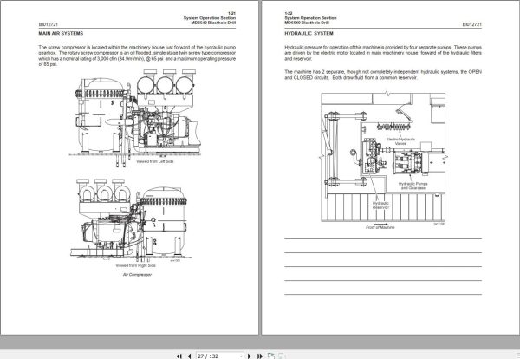Click the hydraulic system layout diagram
520x359 pixels.
click(383, 157)
